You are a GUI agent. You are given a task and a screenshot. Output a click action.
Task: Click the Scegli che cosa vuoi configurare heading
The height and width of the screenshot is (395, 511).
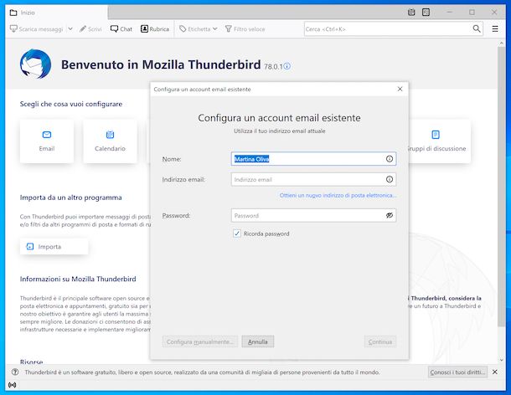(71, 105)
